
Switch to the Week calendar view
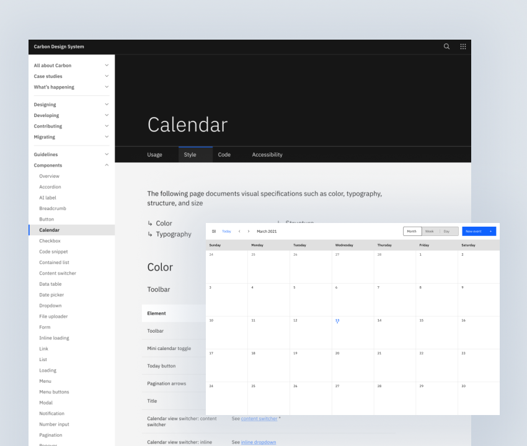(428, 231)
